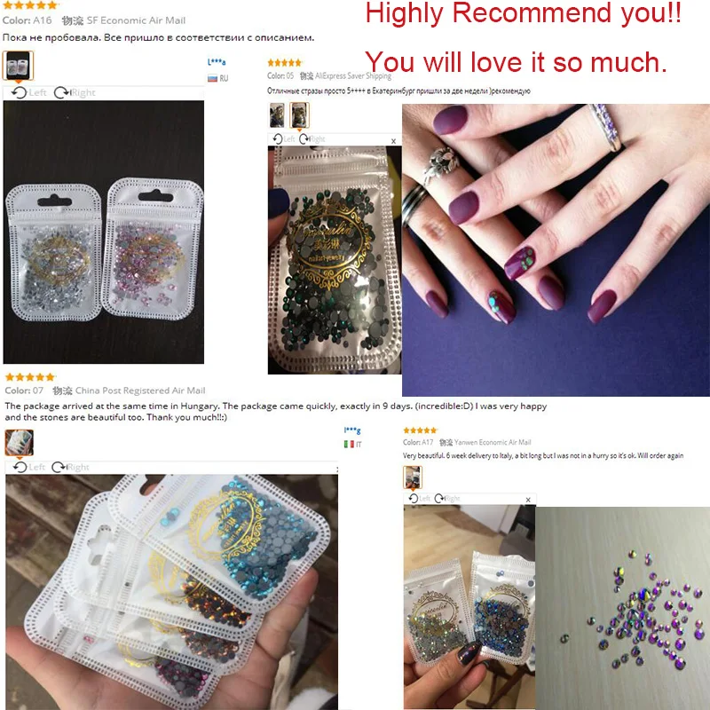
Task: Click the manicured nails photo
Action: (556, 250)
